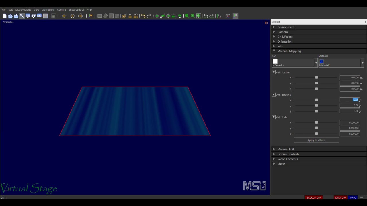The height and width of the screenshot is (206, 367).
Task: Click the Mat. Scale X value field
Action: (x=350, y=122)
